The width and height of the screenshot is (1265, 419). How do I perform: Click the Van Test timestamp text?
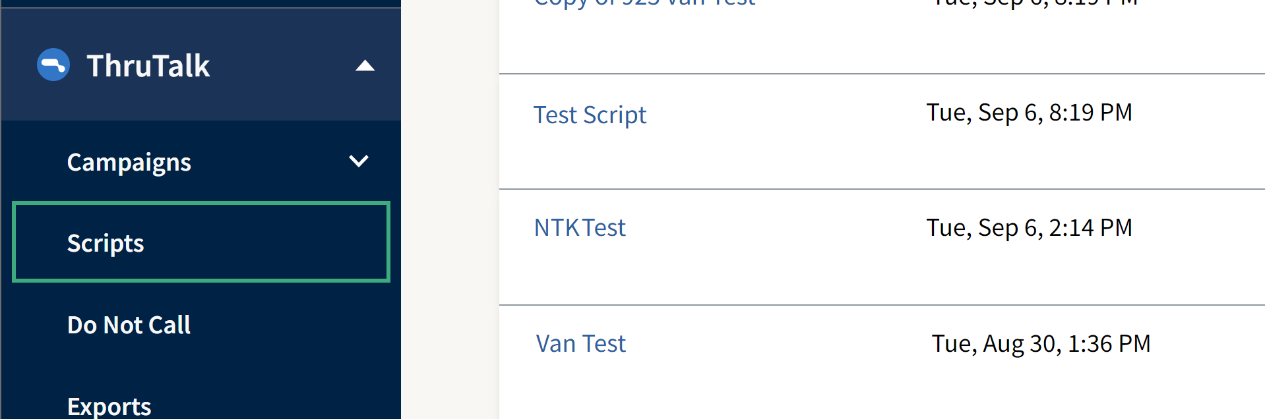click(x=1040, y=343)
